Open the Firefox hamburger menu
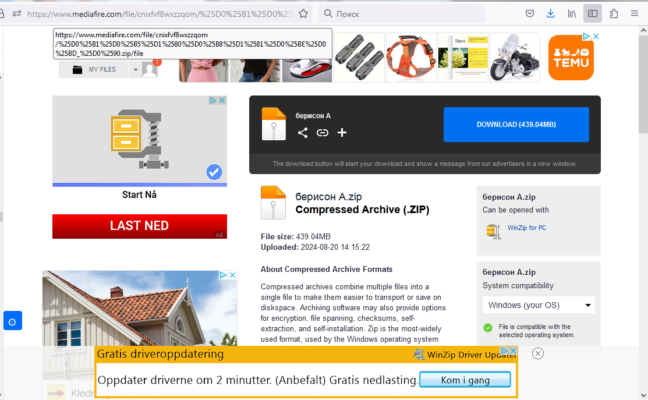 tap(635, 13)
